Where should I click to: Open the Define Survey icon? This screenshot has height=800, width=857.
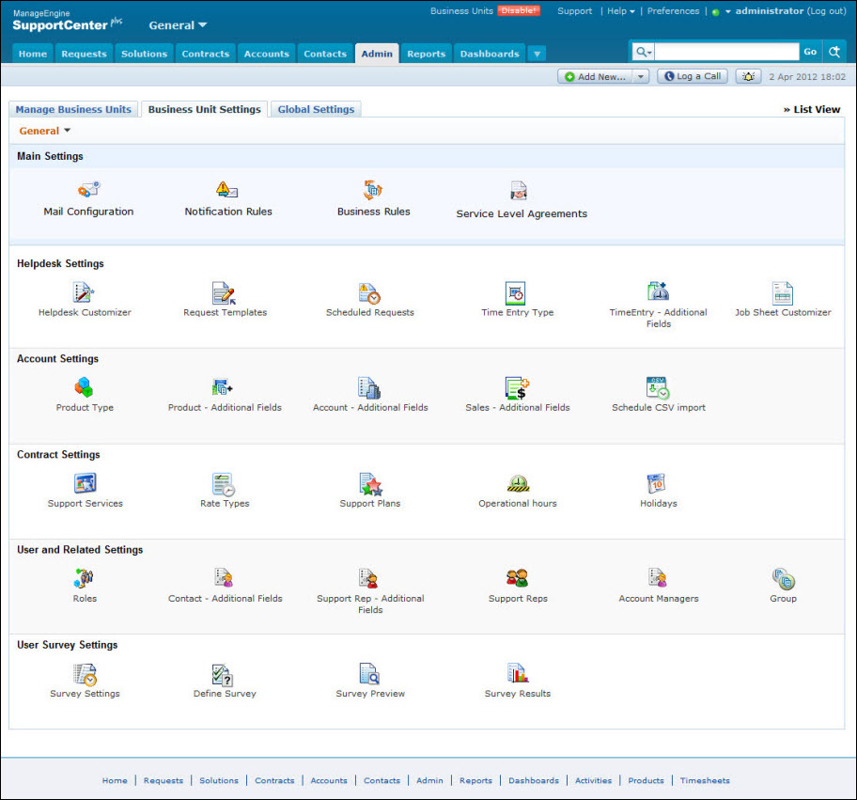pos(223,675)
